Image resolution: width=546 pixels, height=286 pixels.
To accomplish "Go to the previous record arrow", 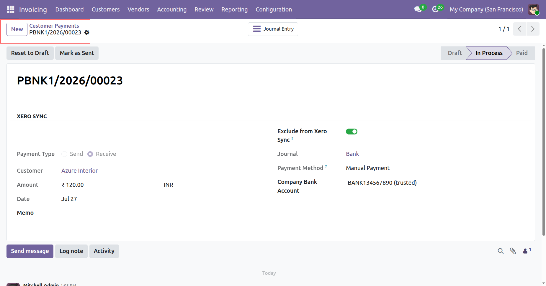I will click(x=519, y=29).
